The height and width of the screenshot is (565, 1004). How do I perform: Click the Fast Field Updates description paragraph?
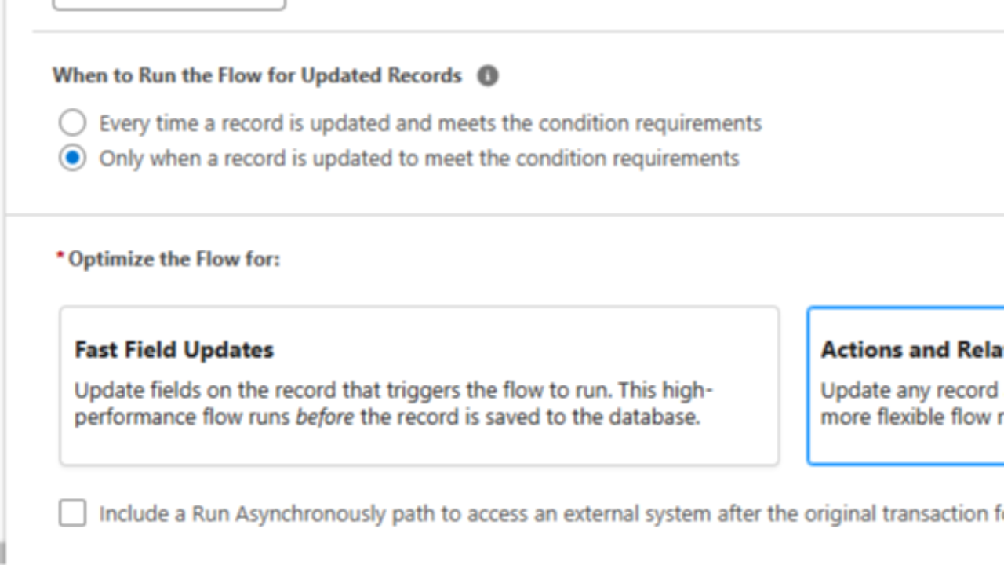click(392, 403)
